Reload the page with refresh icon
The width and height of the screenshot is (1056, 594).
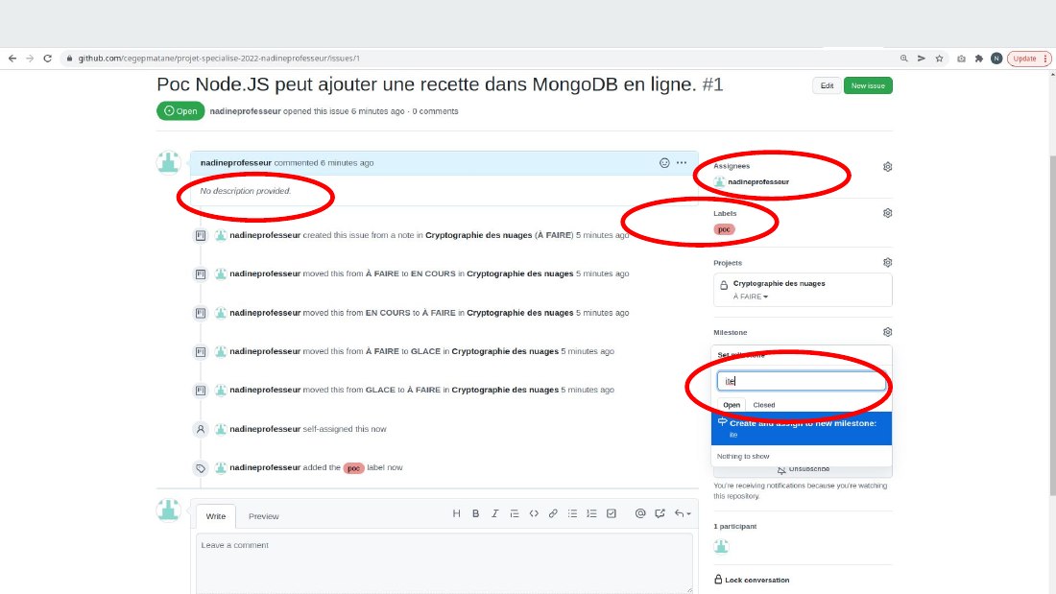point(47,59)
